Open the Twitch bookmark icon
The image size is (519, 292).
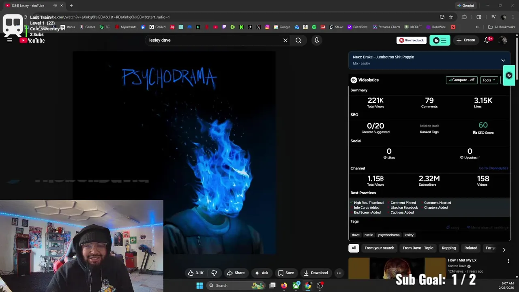pos(224,27)
